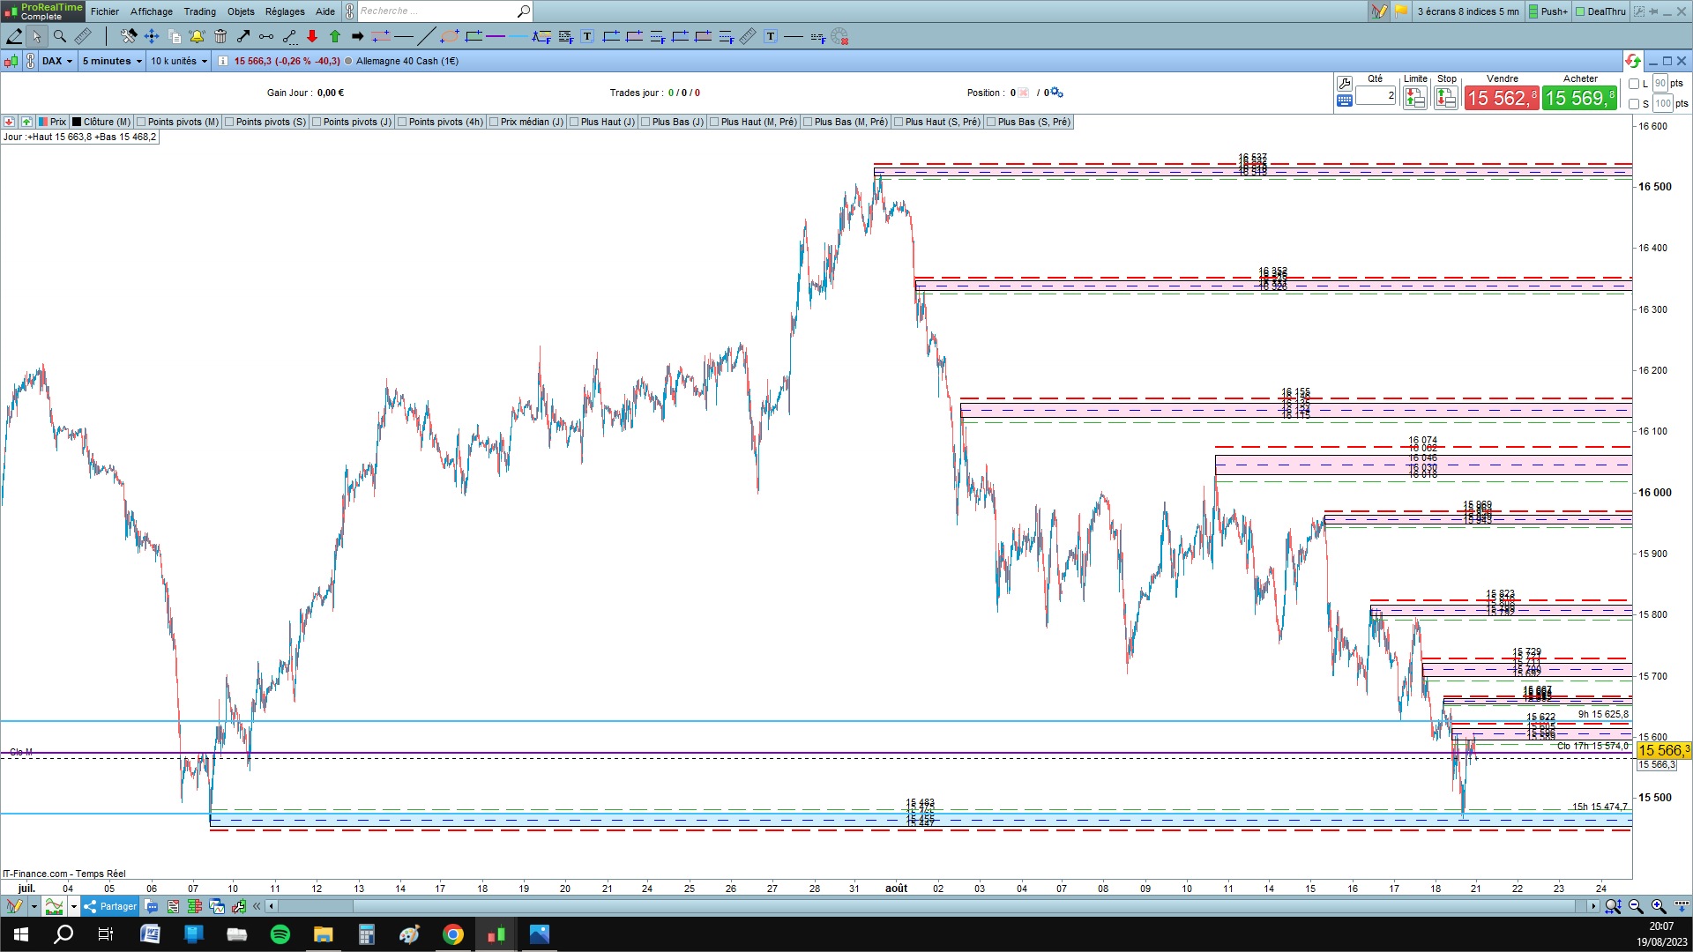Viewport: 1693px width, 952px height.
Task: Select the green up arrow tool
Action: pyautogui.click(x=335, y=36)
